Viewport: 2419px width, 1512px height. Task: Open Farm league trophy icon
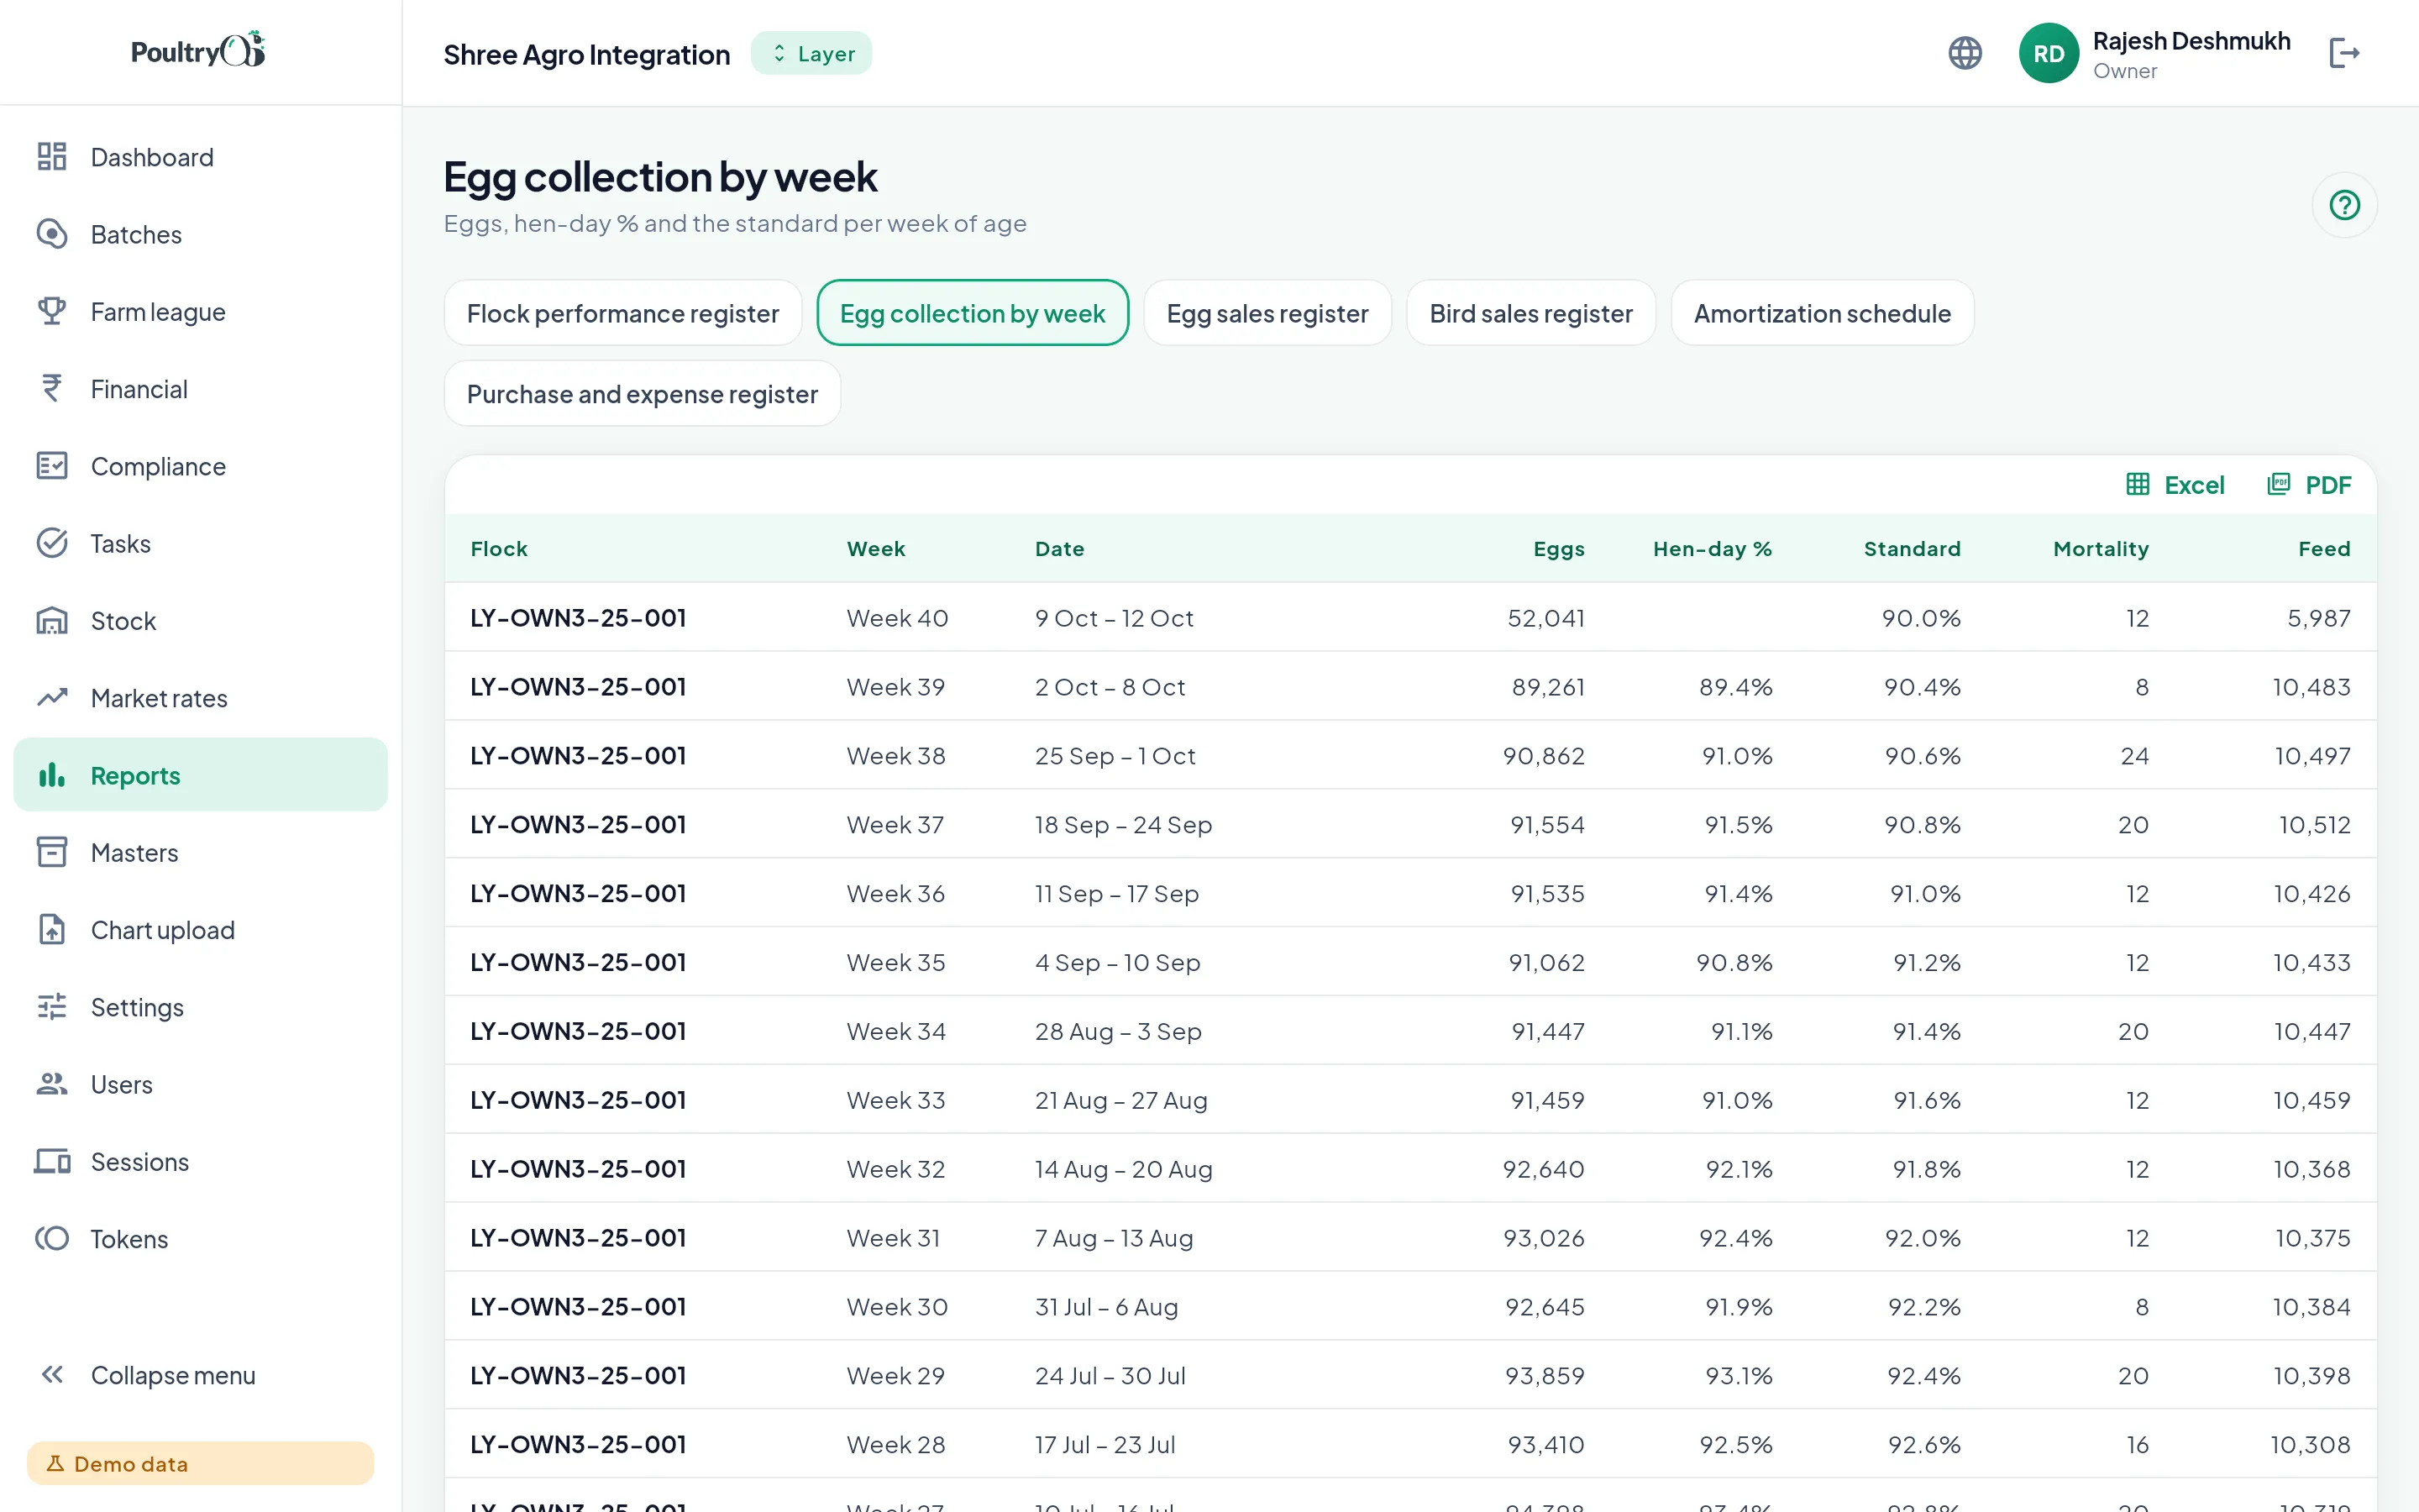coord(52,311)
